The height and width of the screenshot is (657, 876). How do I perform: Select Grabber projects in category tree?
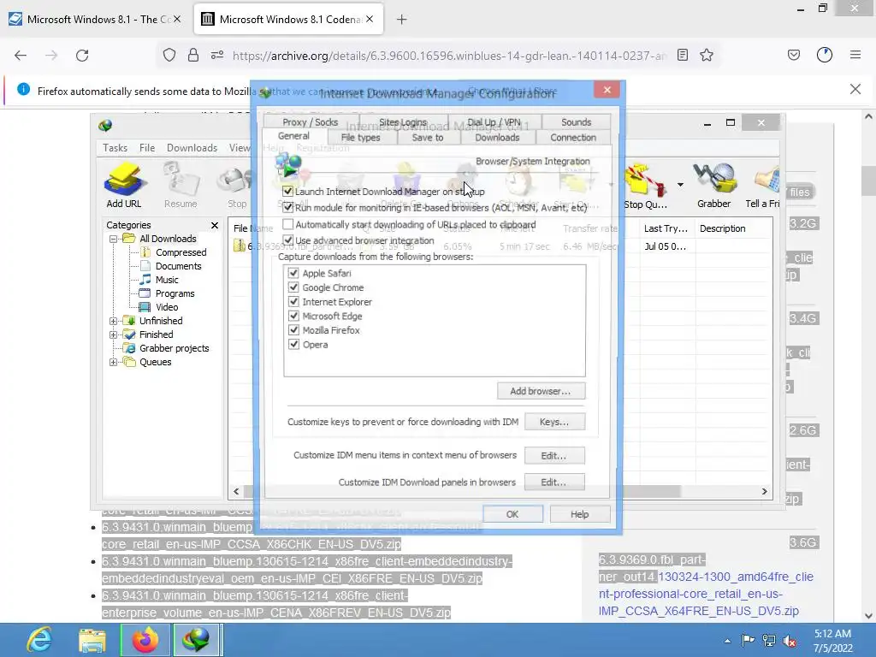pos(175,348)
